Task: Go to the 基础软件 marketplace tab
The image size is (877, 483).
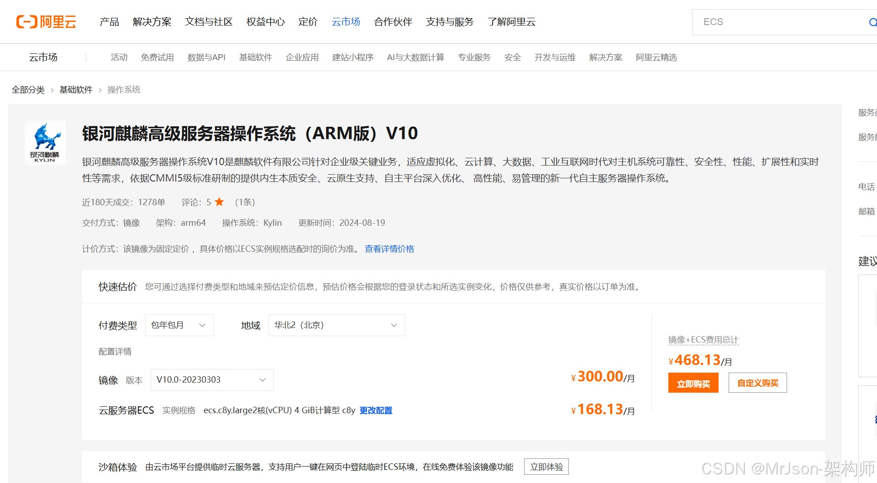Action: click(x=256, y=57)
